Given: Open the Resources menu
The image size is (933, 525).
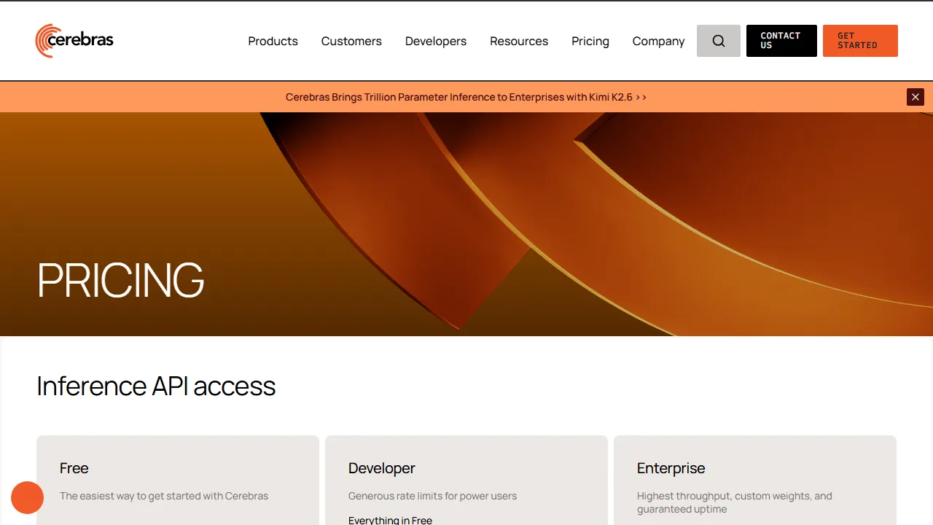Looking at the screenshot, I should coord(519,41).
